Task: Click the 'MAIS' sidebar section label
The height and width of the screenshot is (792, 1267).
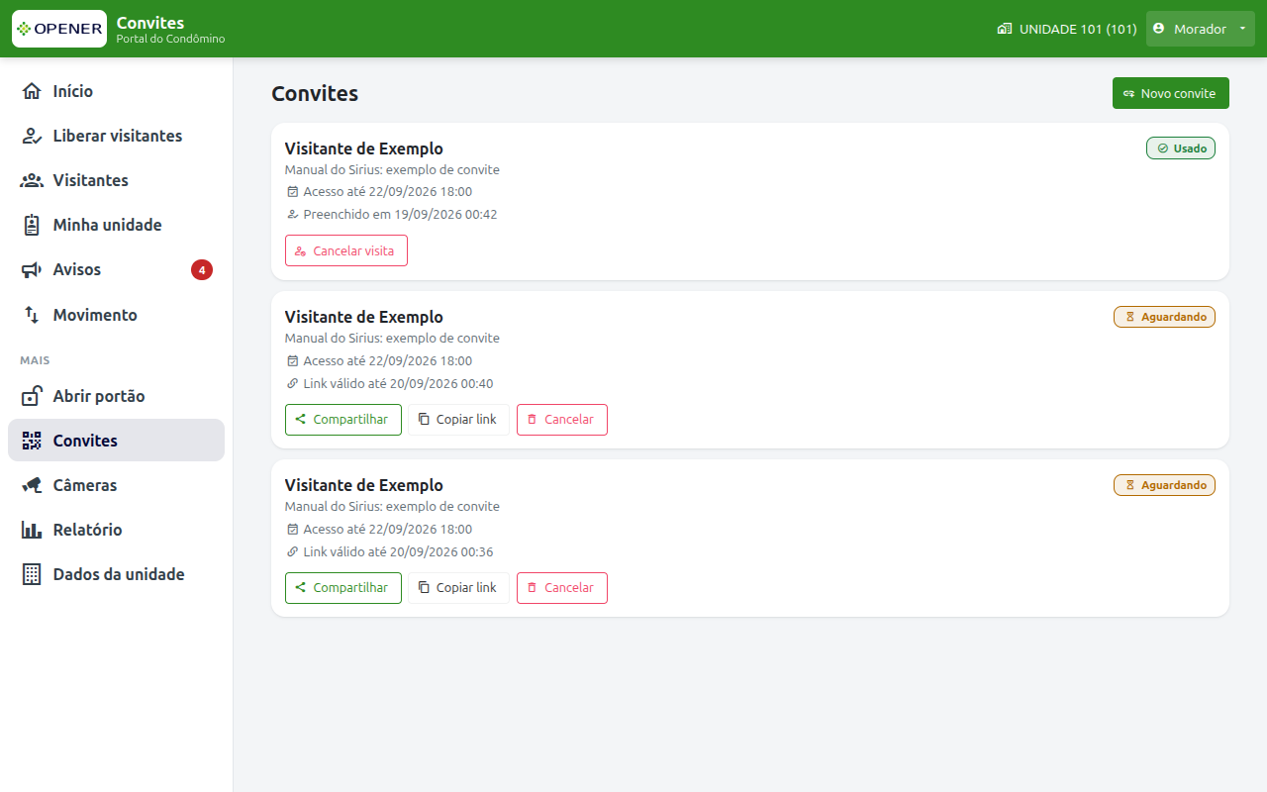Action: (x=35, y=360)
